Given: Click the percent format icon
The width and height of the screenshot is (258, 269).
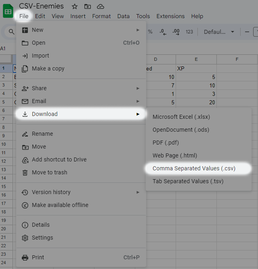Looking at the screenshot, I should click(x=150, y=32).
